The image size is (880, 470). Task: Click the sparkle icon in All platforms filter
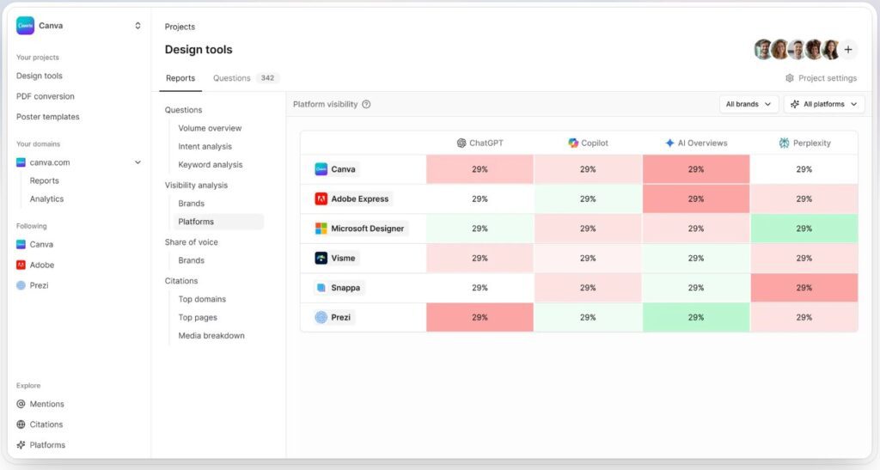[795, 104]
